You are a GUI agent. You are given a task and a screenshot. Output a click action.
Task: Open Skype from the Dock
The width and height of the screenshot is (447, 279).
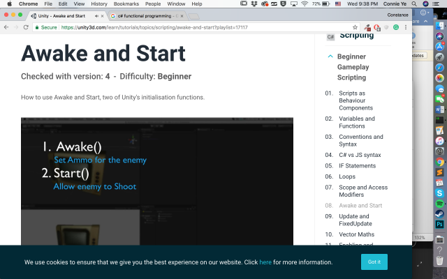tap(439, 193)
